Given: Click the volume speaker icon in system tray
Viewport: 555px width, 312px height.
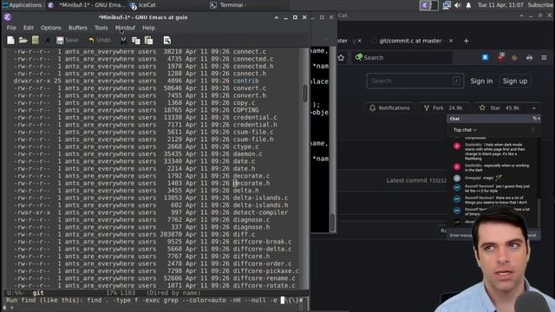Looking at the screenshot, I should (x=457, y=5).
